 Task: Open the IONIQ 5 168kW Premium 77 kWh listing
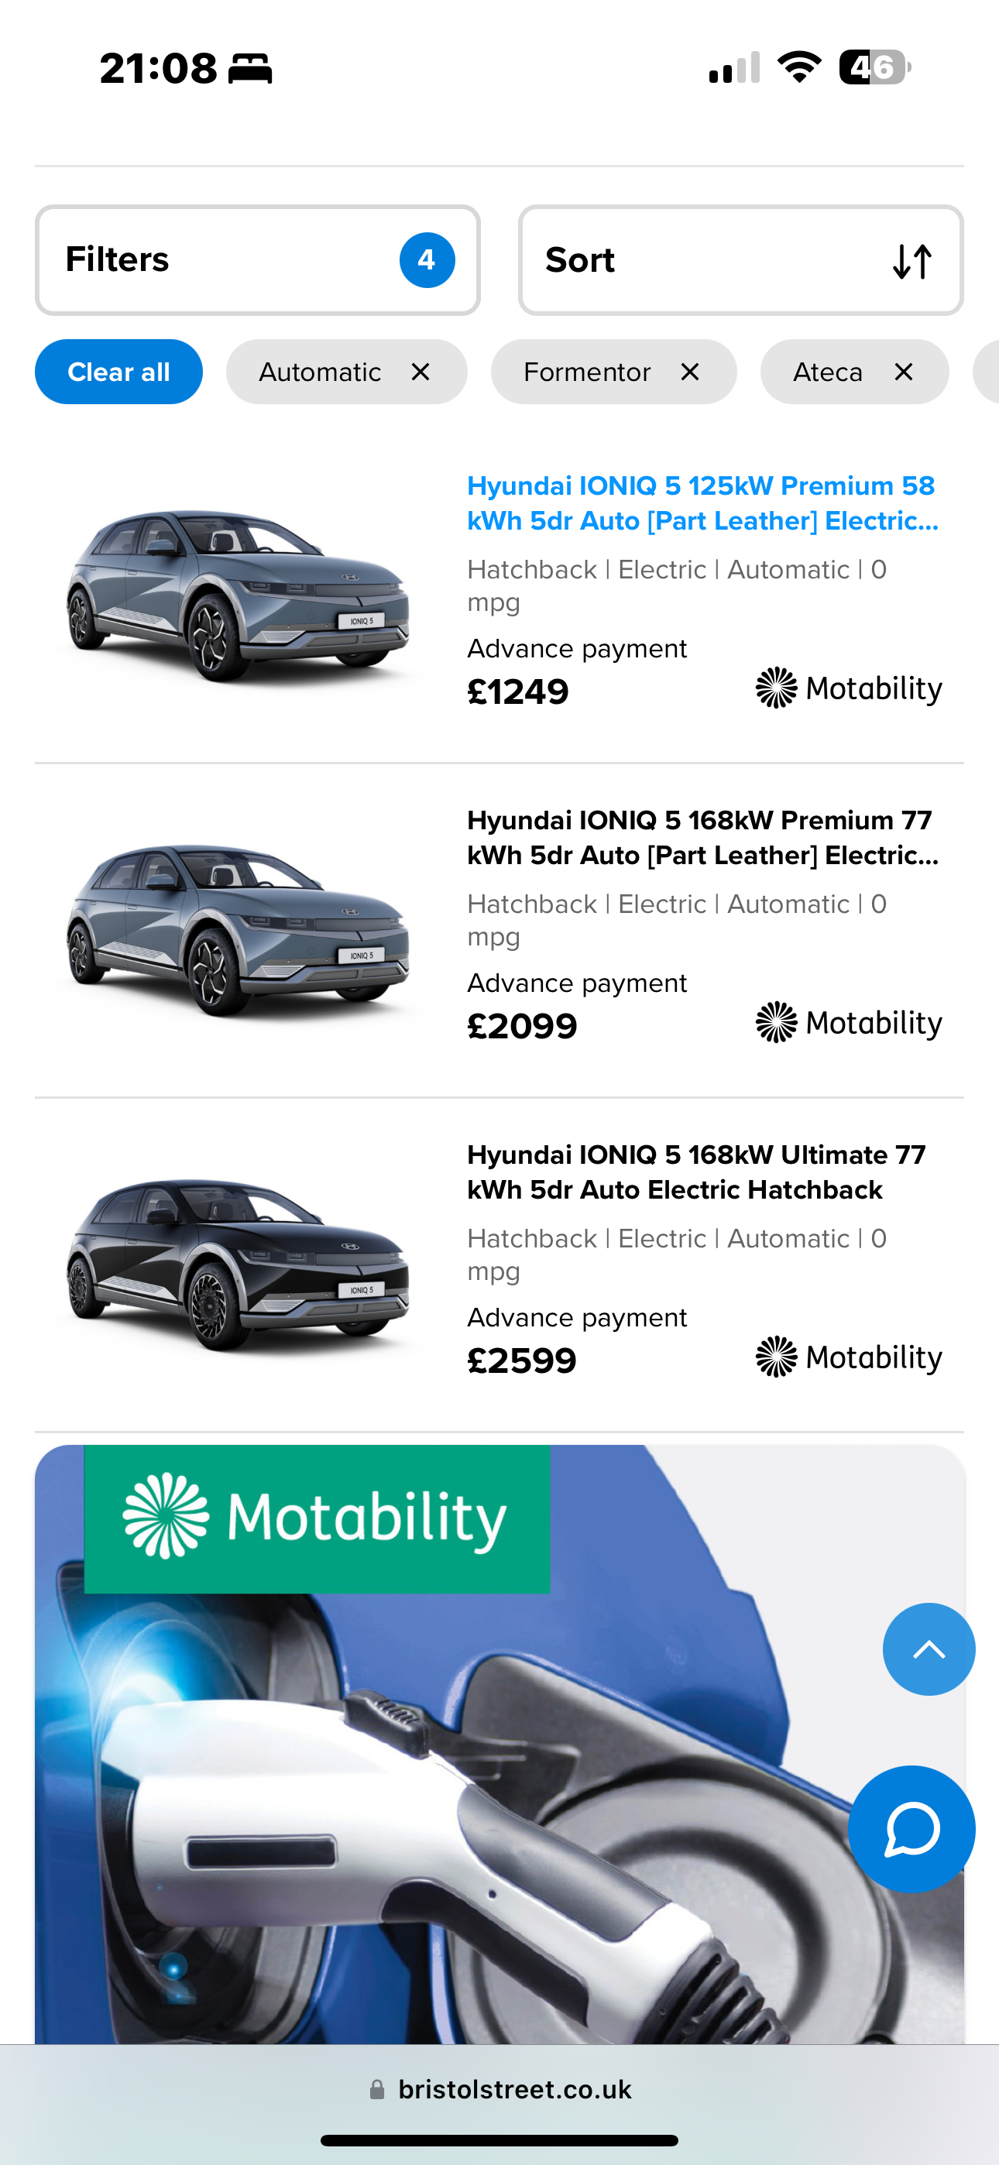tap(702, 837)
